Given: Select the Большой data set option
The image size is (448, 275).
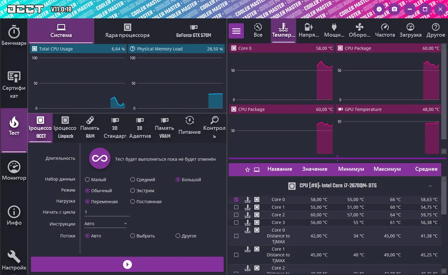Looking at the screenshot, I should coord(188,180).
